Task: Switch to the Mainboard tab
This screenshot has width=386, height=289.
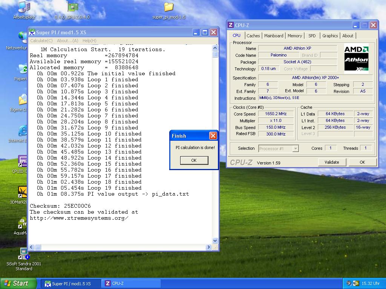Action: click(x=274, y=36)
